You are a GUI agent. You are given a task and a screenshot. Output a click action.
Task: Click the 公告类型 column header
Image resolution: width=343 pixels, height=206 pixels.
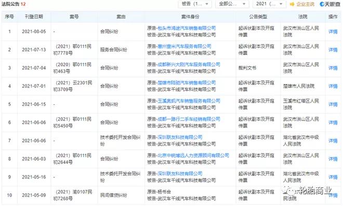pos(258,17)
